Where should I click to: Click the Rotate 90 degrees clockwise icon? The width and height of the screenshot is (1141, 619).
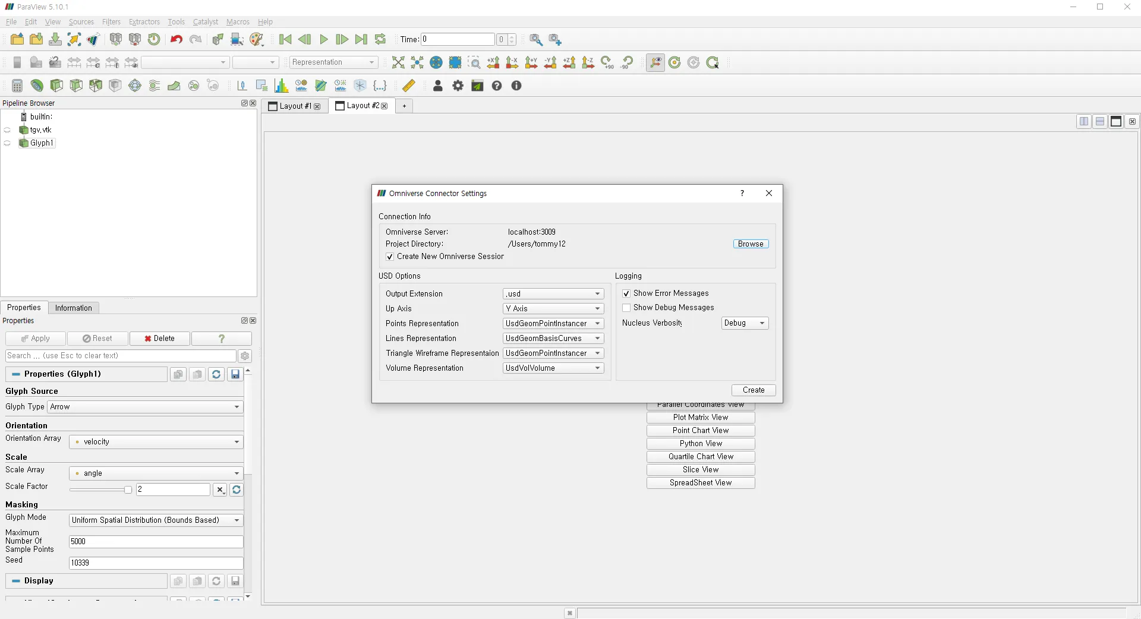pos(607,62)
